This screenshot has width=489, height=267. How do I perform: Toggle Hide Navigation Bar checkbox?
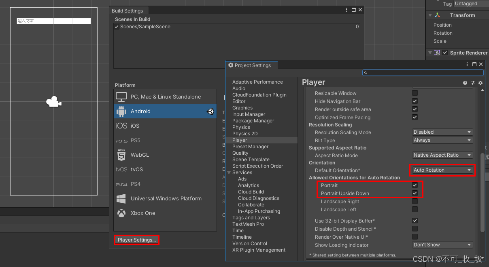click(x=415, y=101)
